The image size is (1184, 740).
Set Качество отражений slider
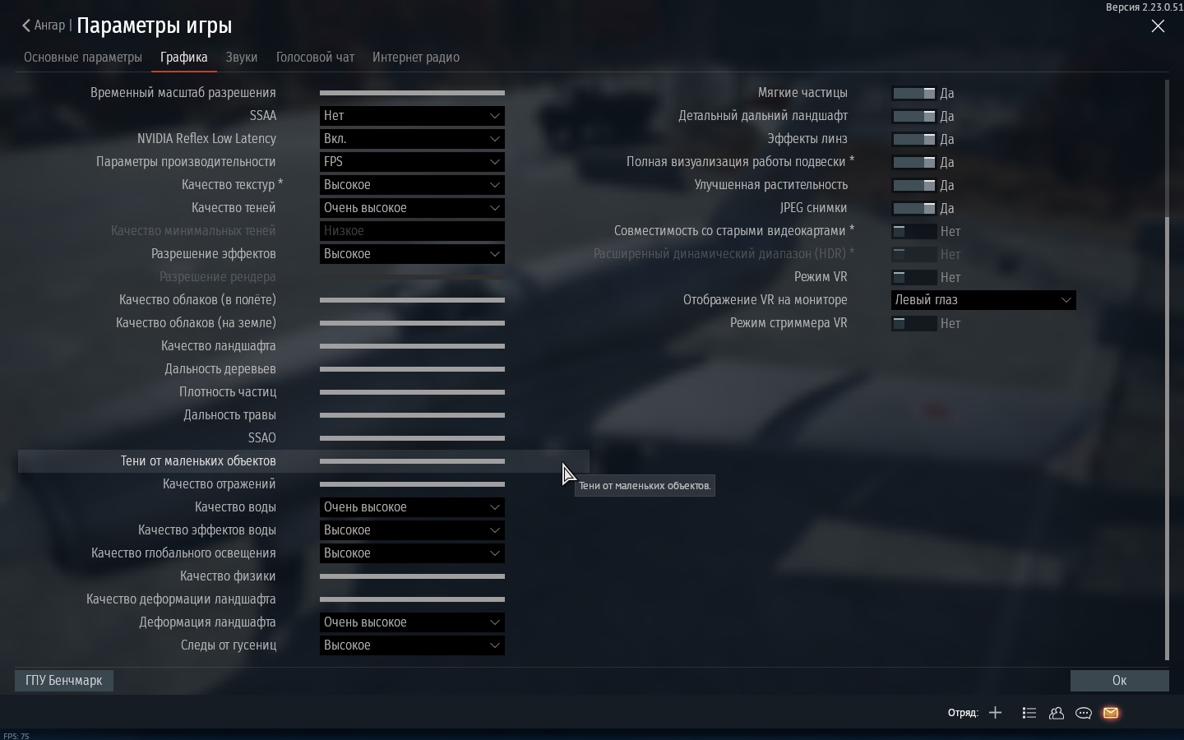click(412, 484)
